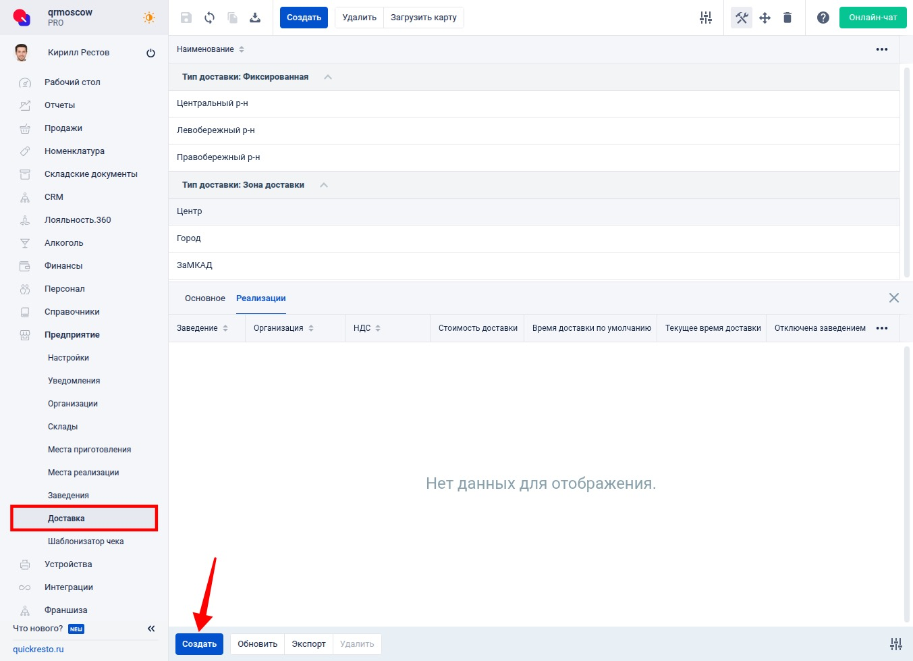This screenshot has width=913, height=661.
Task: Open Шаблонизатор чека in the sidebar
Action: coord(86,541)
